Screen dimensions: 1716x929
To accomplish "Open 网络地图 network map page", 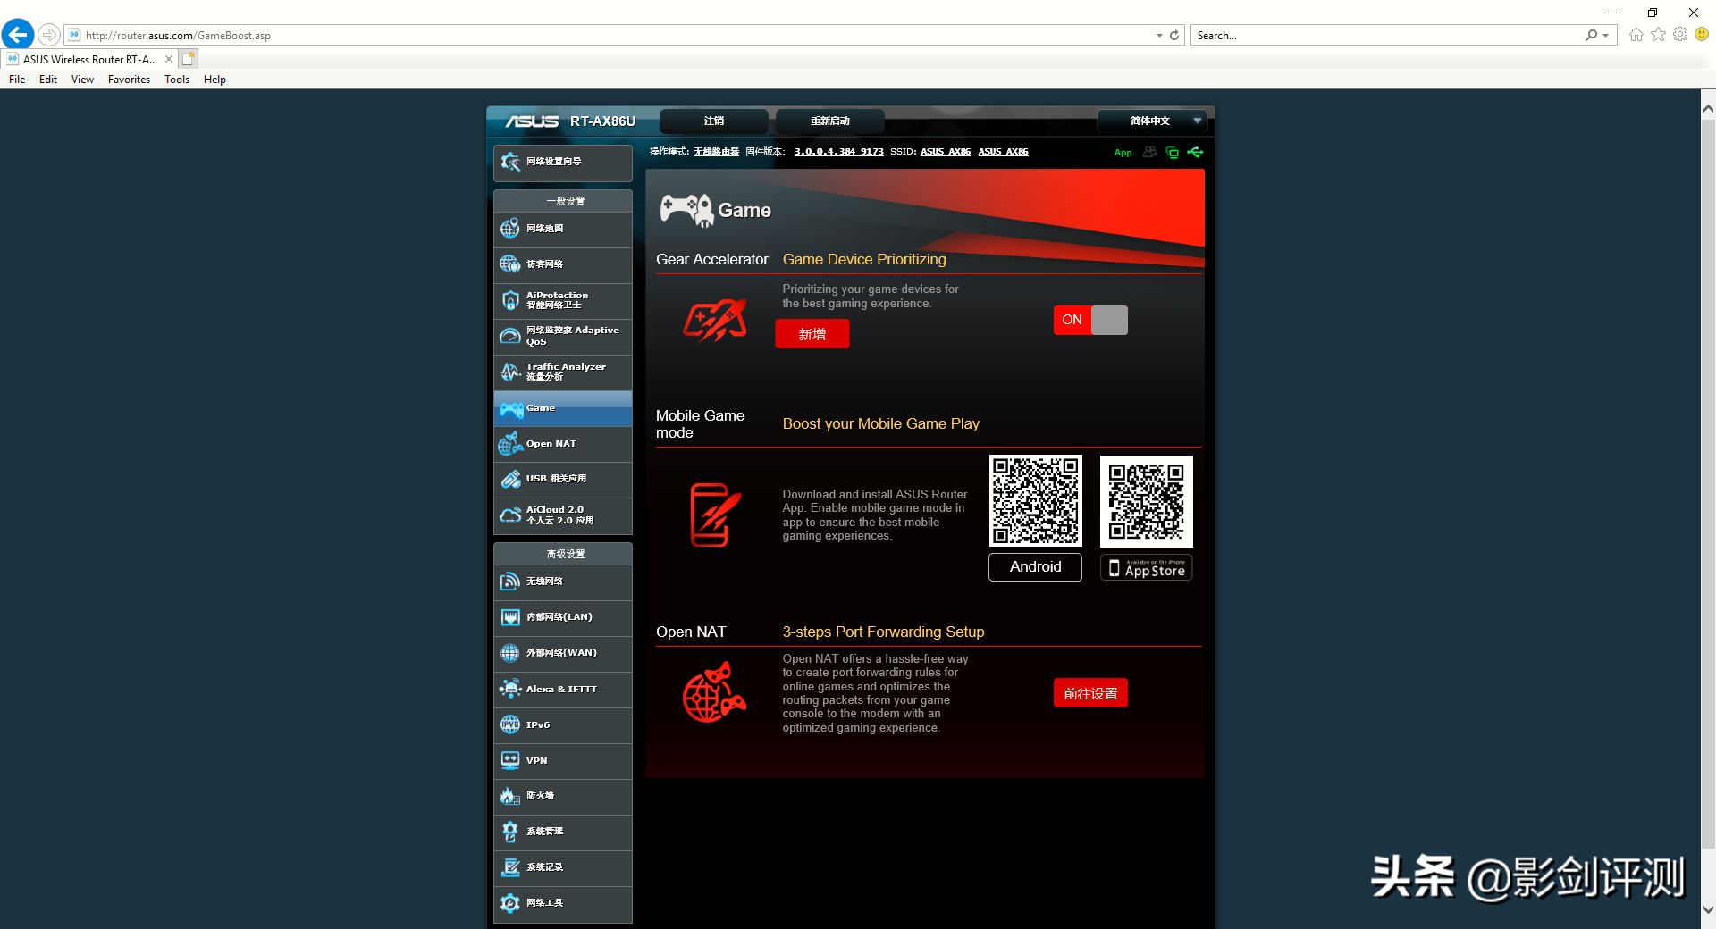I will click(562, 229).
